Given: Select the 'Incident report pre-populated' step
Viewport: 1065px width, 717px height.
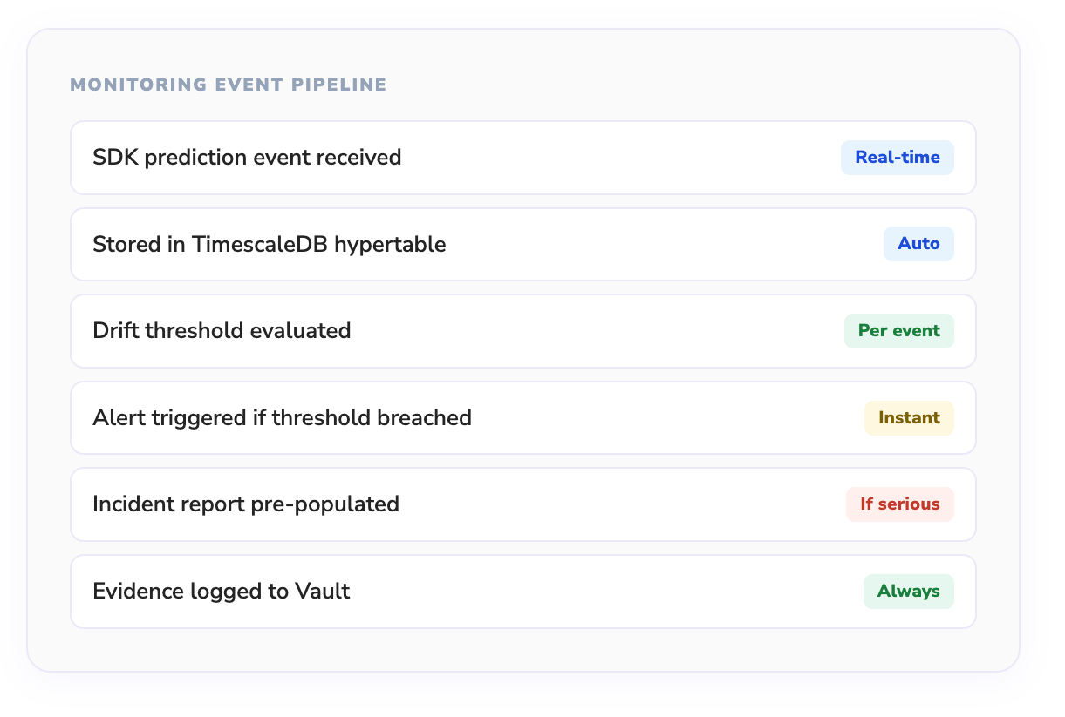Looking at the screenshot, I should 246,504.
